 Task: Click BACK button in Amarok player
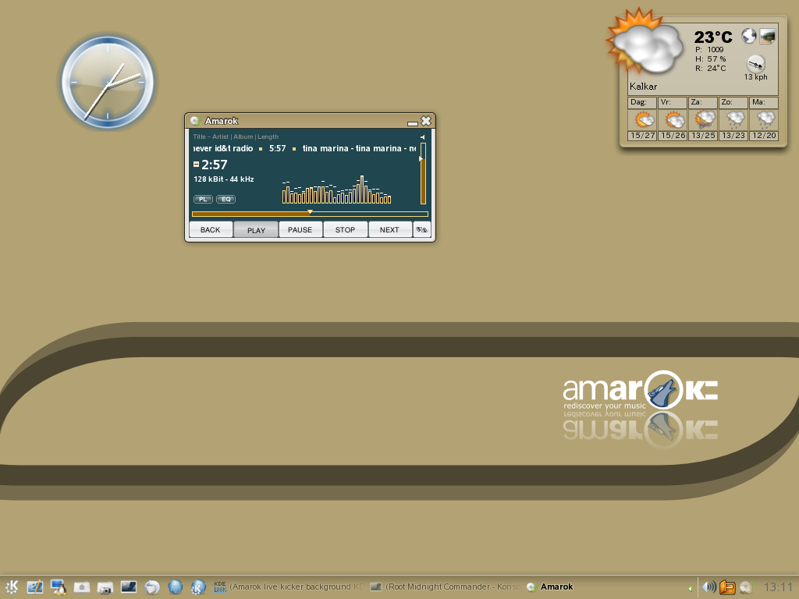coord(211,230)
